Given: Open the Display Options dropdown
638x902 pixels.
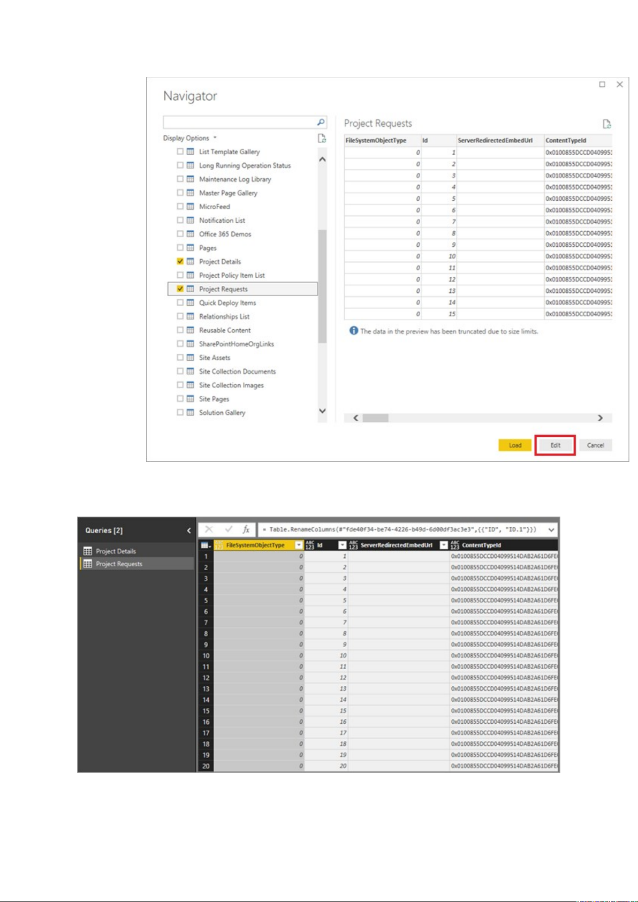Looking at the screenshot, I should coord(190,138).
